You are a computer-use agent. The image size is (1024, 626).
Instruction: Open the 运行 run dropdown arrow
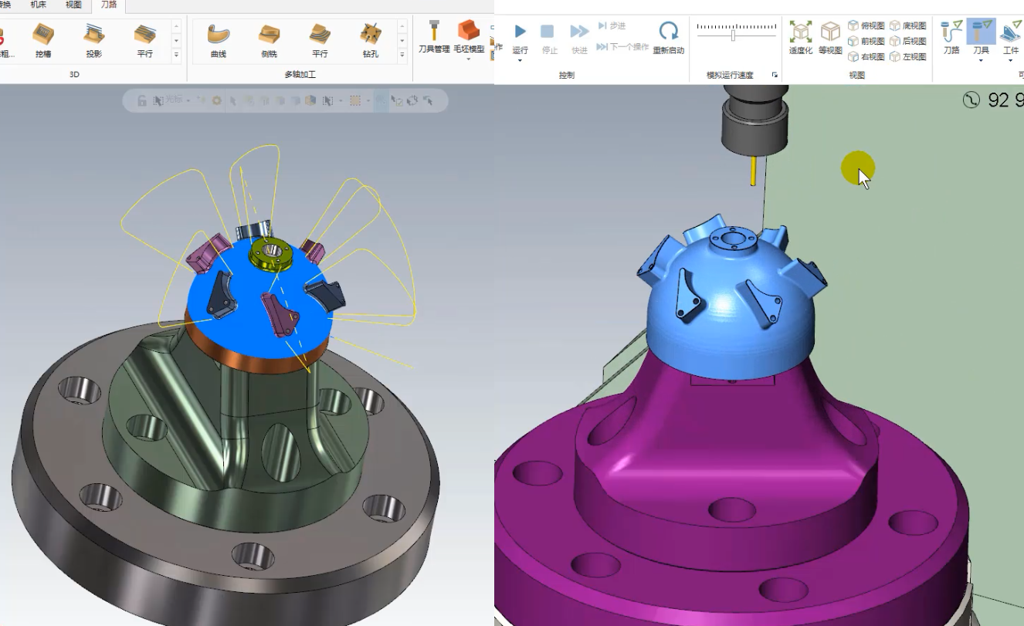click(520, 60)
